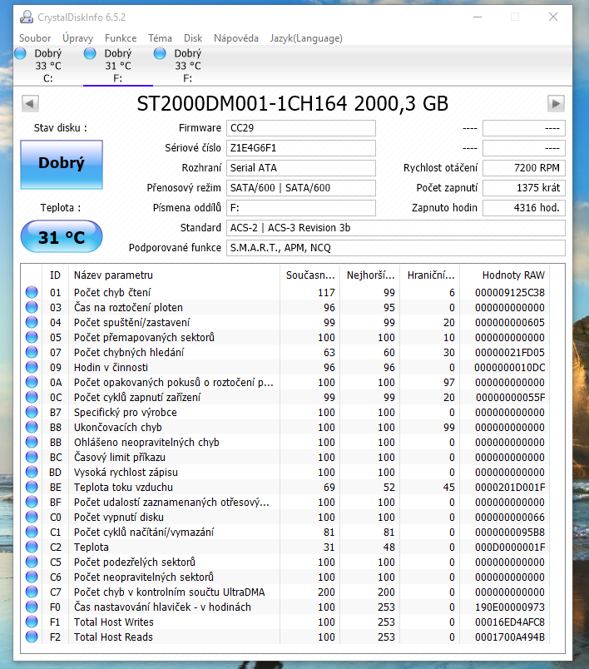
Task: Select the F: disk at 31 °C
Action: pos(117,66)
